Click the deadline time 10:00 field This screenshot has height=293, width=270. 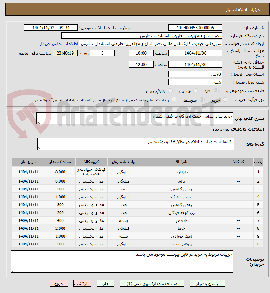[x=141, y=53]
